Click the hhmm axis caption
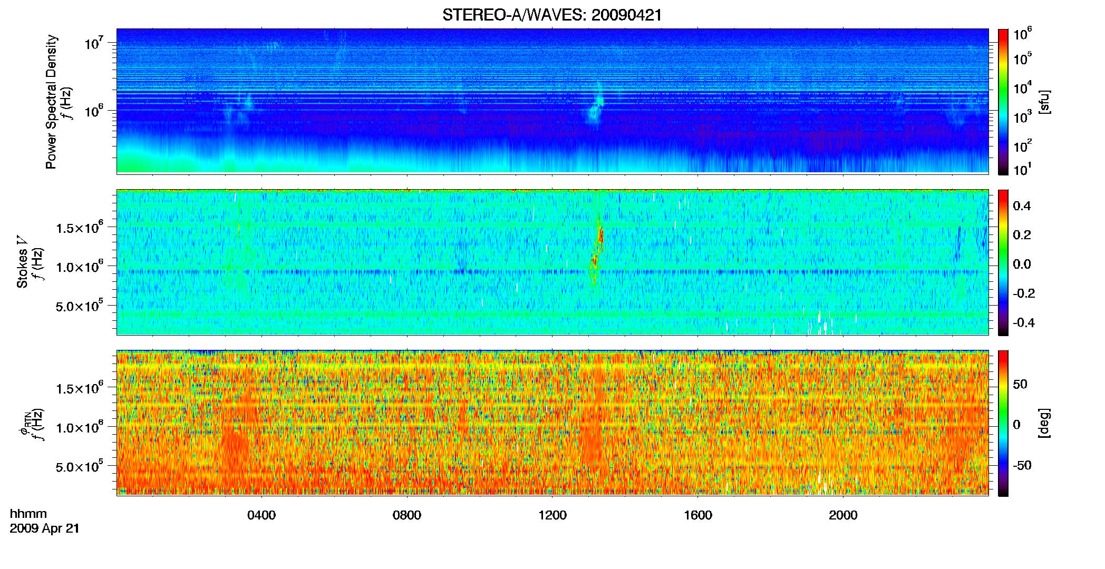This screenshot has width=1105, height=569. click(x=28, y=514)
